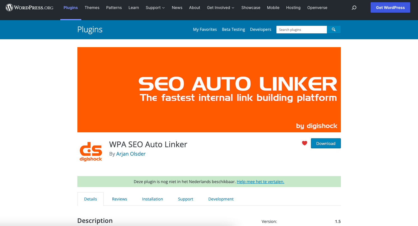The image size is (418, 226).
Task: Switch to the Reviews tab
Action: (119, 199)
